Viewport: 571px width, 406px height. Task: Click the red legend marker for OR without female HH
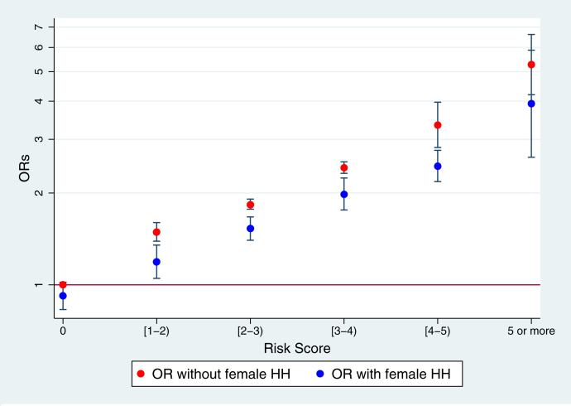tap(144, 375)
